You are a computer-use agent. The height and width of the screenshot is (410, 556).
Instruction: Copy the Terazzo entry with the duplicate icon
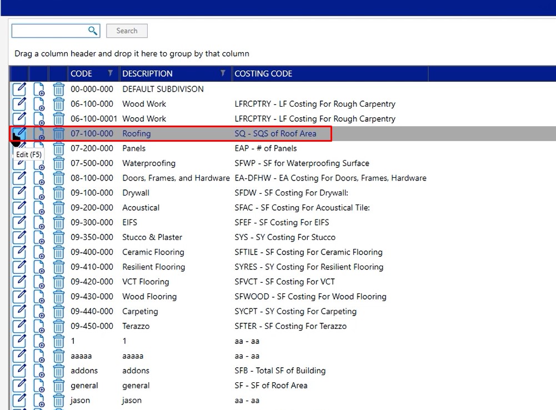tap(38, 326)
